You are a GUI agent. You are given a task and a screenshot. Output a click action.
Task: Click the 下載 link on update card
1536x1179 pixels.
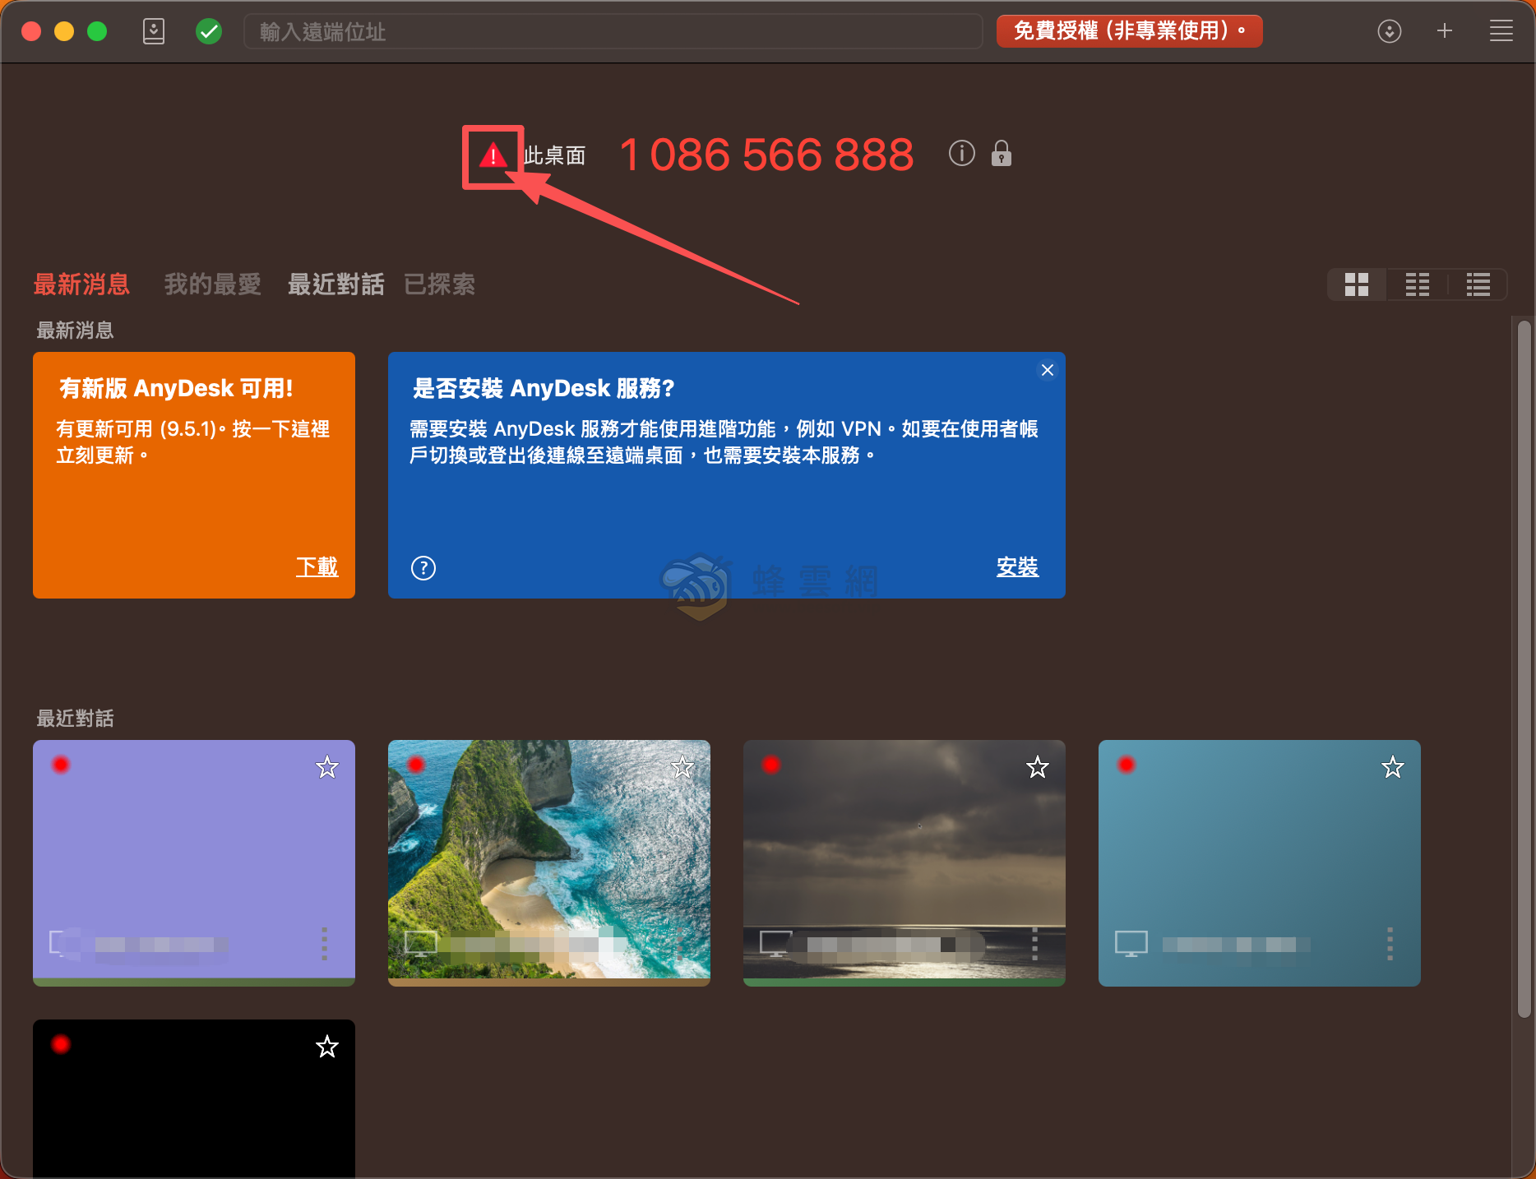point(317,566)
